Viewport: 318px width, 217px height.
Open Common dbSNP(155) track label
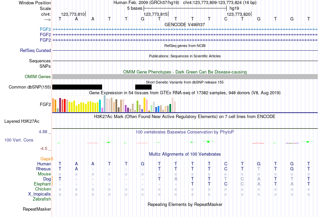tap(30, 87)
